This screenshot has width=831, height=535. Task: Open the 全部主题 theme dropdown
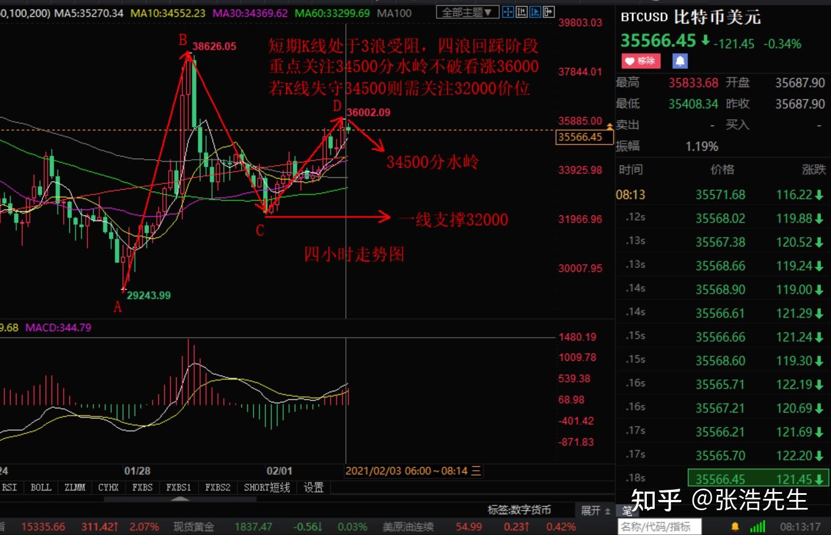tap(467, 12)
